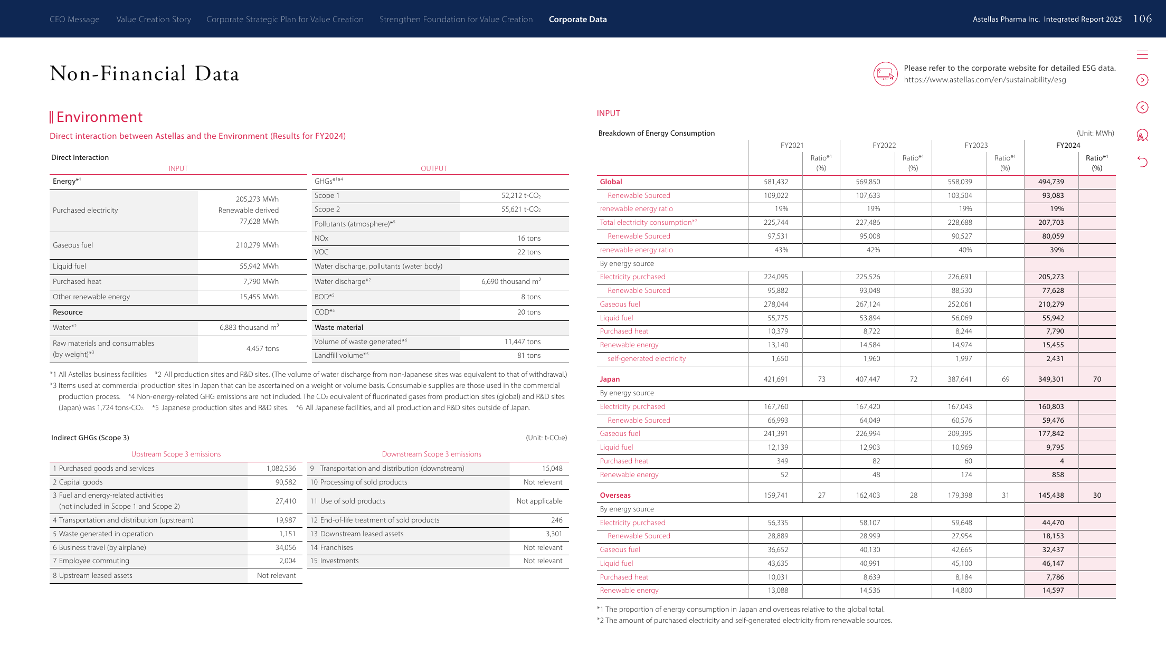The height and width of the screenshot is (655, 1166).
Task: Click Breakdown of Energy Consumption title
Action: coord(657,133)
